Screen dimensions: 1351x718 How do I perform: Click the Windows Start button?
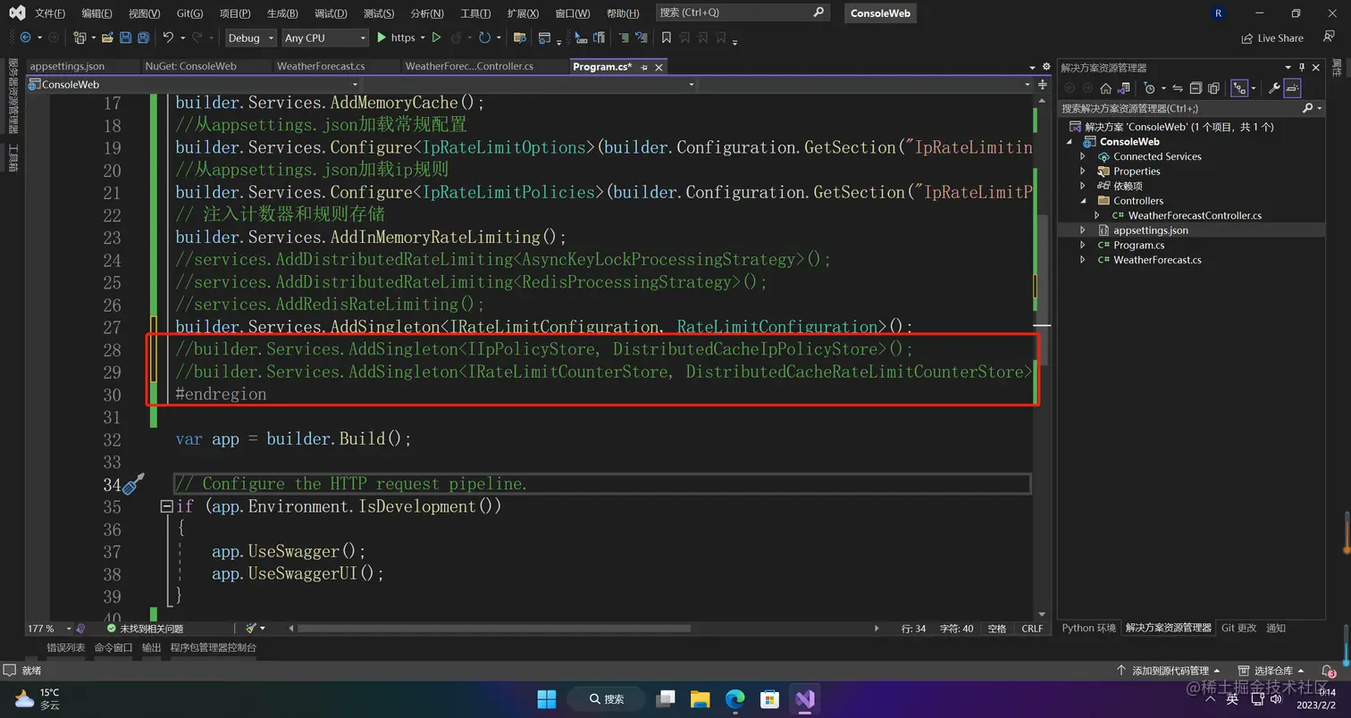coord(546,698)
